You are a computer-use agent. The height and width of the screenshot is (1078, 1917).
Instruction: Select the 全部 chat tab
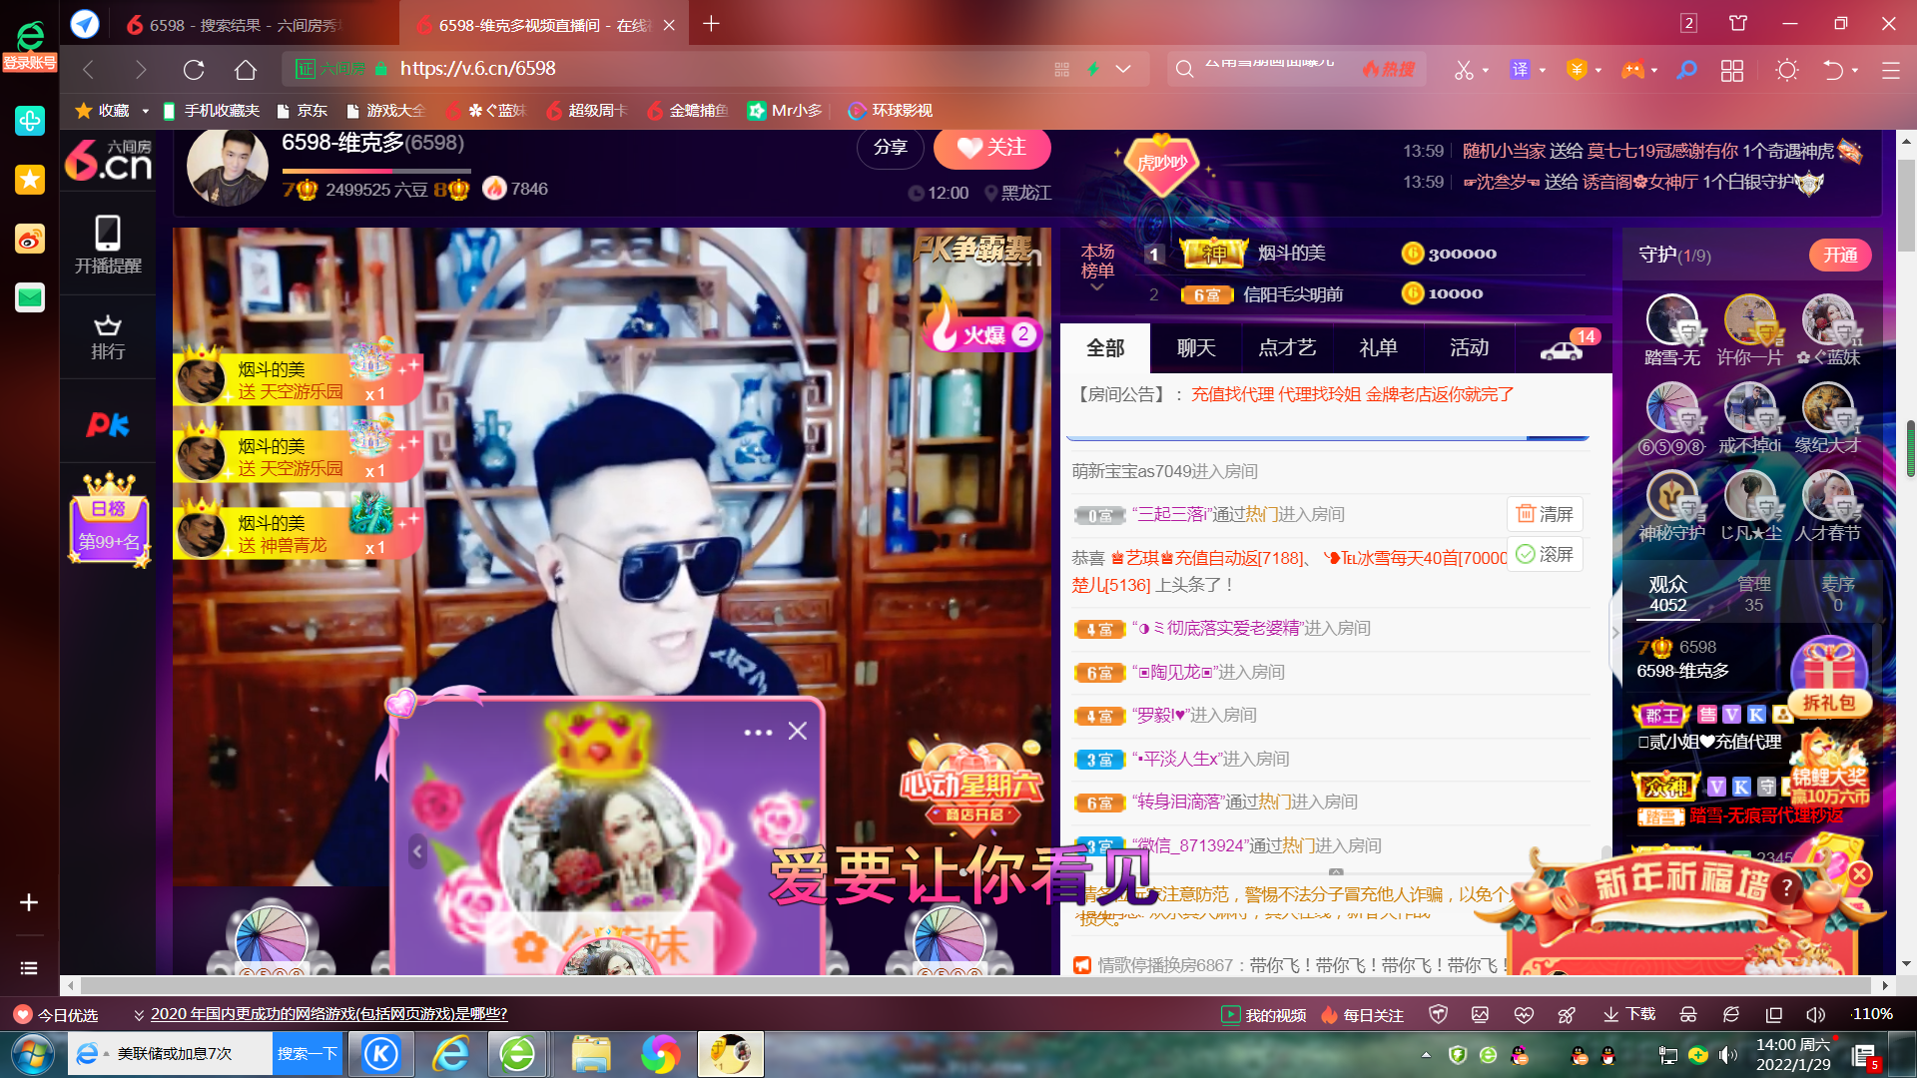pyautogui.click(x=1105, y=347)
